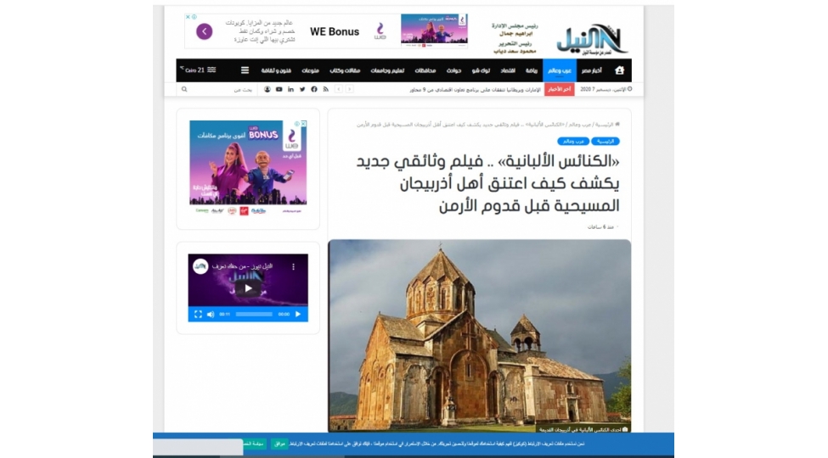Open the Facebook social icon
Screen dimensions: 828x458
313,89
